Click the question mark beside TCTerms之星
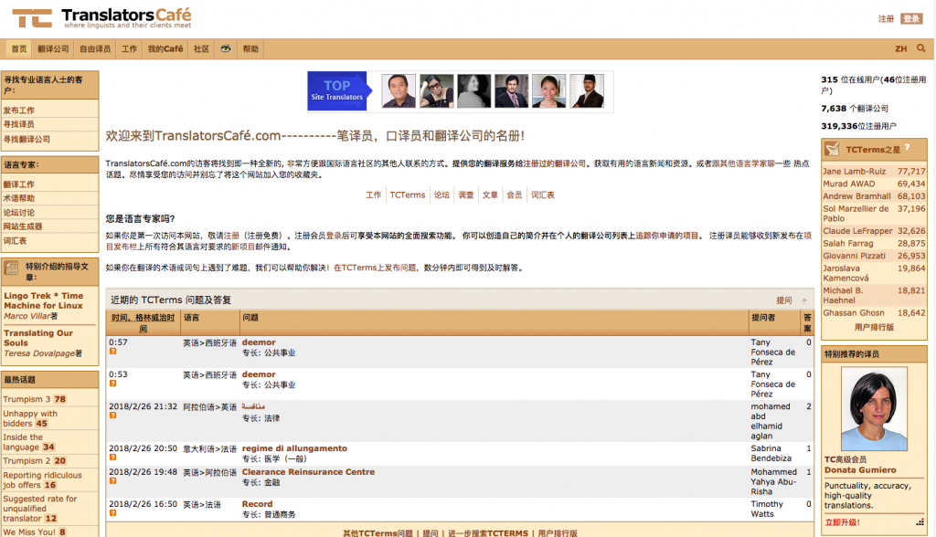 [907, 147]
